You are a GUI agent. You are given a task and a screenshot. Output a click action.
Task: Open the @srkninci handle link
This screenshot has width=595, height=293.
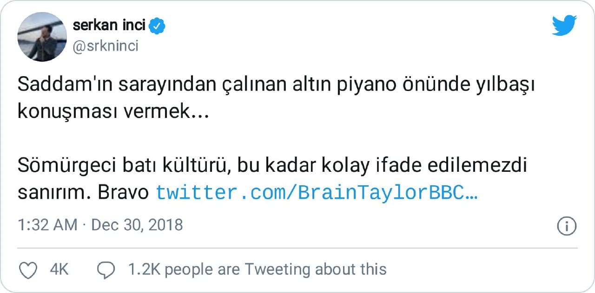point(106,46)
